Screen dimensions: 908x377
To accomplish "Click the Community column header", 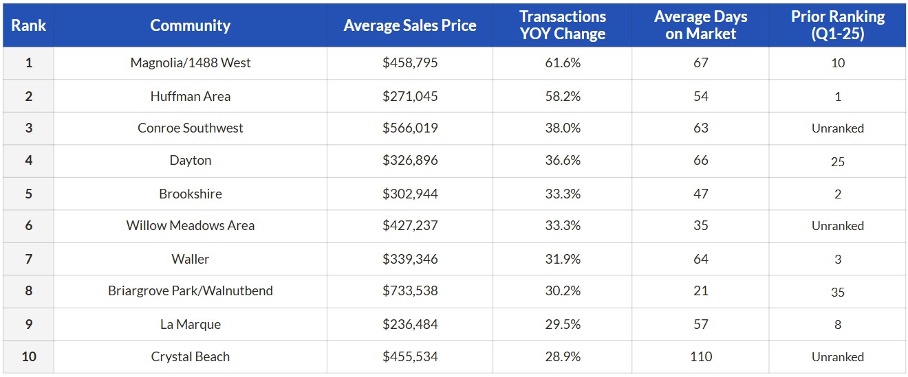I will pos(190,25).
